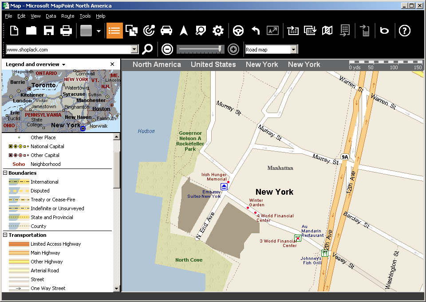The height and width of the screenshot is (302, 426).
Task: Click the legend scrollbar up arrow
Action: (117, 136)
